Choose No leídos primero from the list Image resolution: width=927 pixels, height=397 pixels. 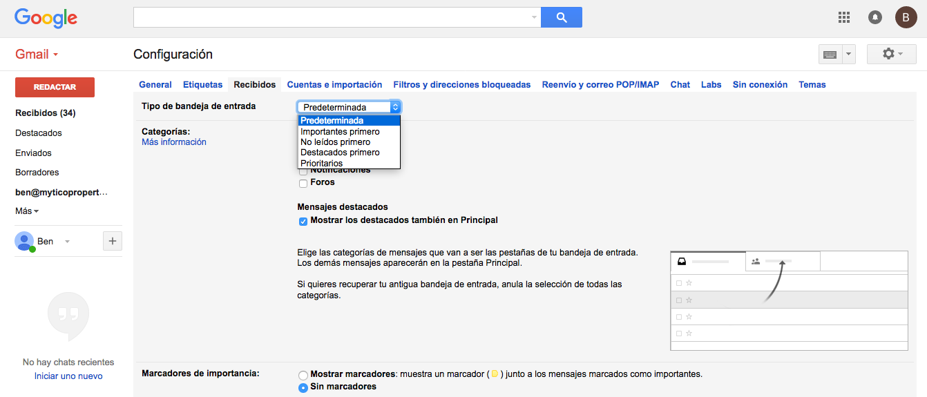[x=335, y=142]
